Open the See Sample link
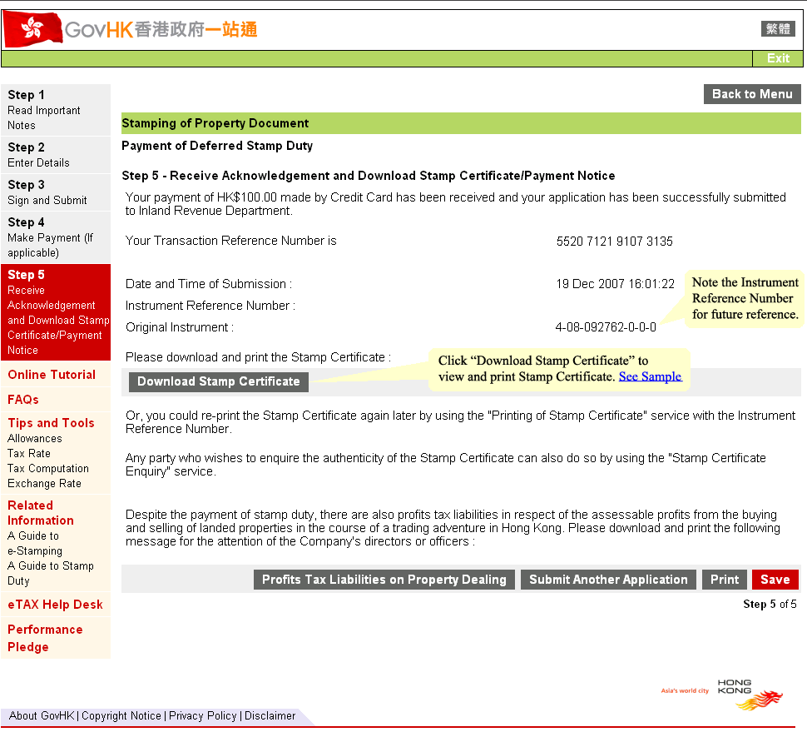The image size is (807, 742). pos(650,376)
